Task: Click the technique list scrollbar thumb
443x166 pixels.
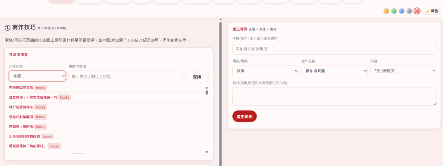Action: [x=207, y=92]
